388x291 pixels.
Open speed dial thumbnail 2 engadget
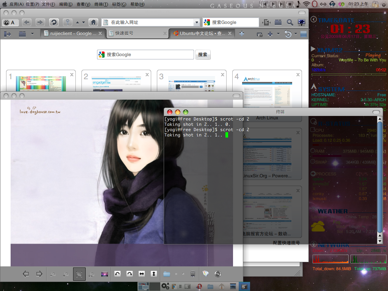116,81
